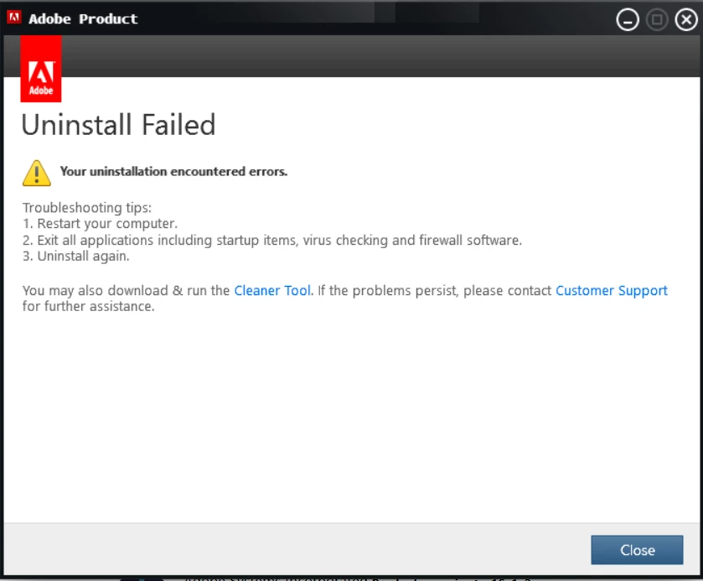Click the blue Close button
The width and height of the screenshot is (703, 581).
point(637,550)
